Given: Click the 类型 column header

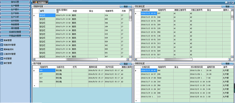Looking at the screenshot, I should click(x=80, y=11).
